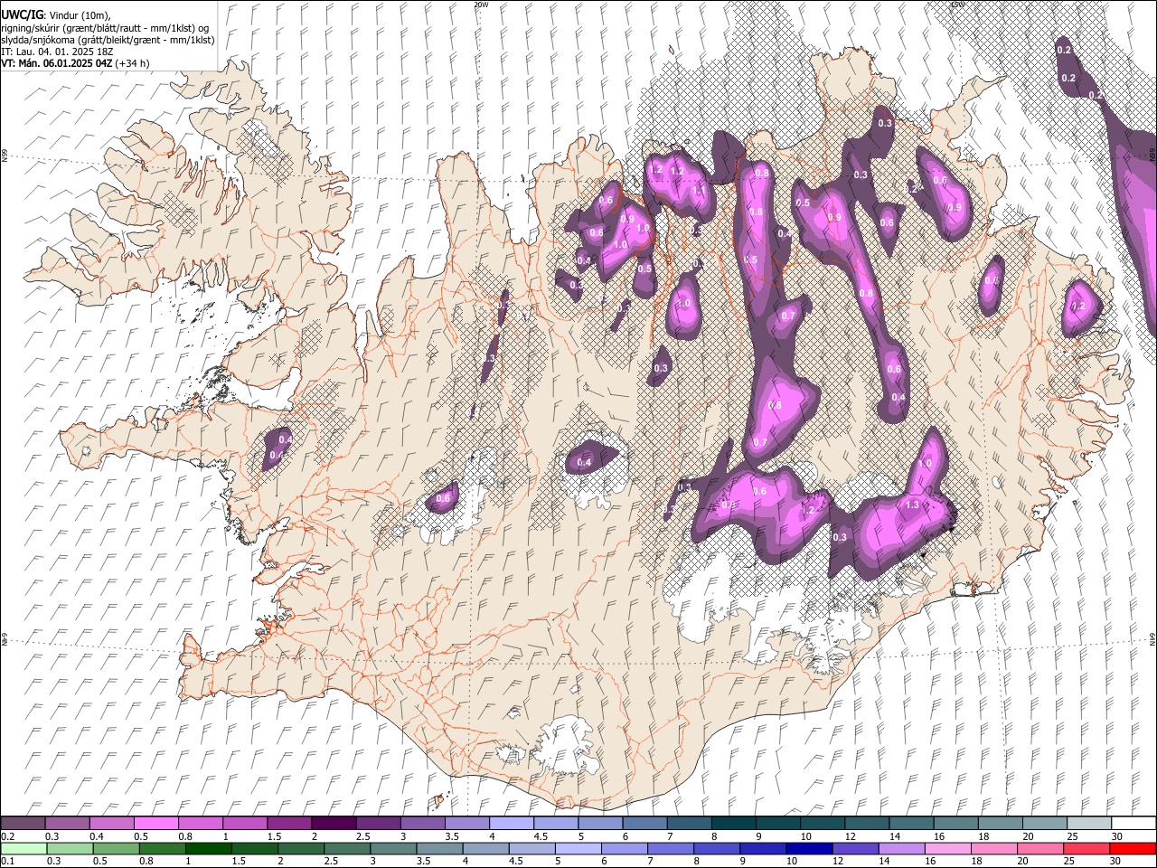Click the snow-scale swatch between 18 and 20
The image size is (1157, 868).
pyautogui.click(x=999, y=823)
